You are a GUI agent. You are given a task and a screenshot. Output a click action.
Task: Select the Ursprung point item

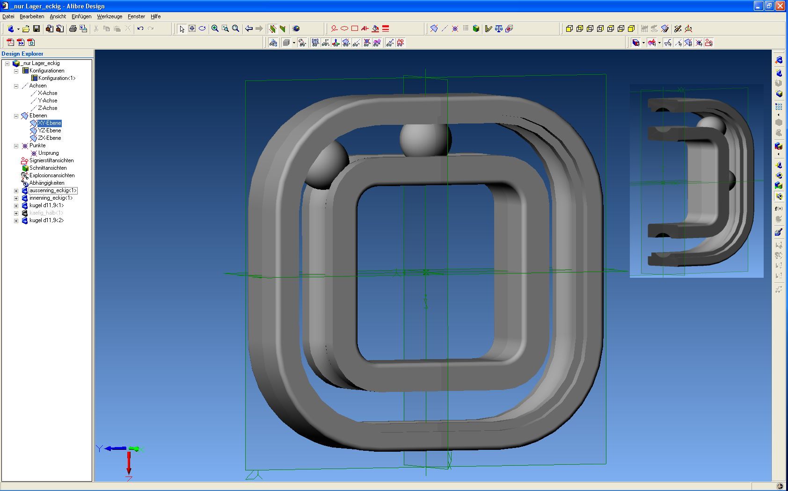[x=49, y=153]
